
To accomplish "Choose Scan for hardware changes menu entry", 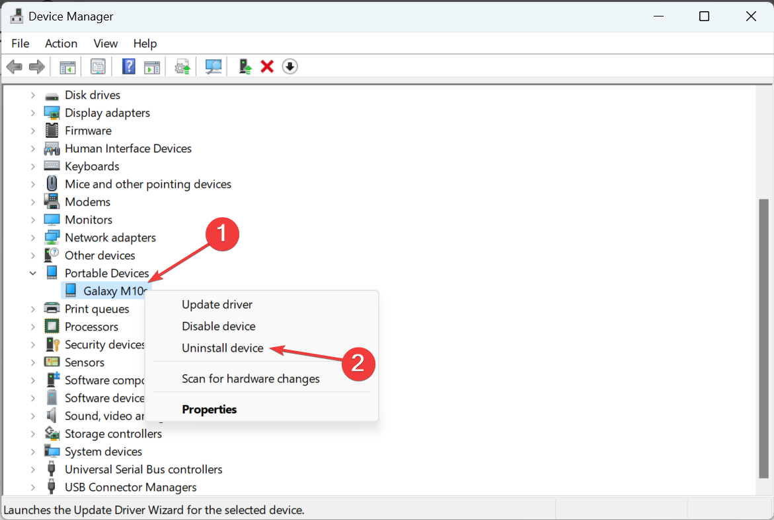I will [x=251, y=379].
